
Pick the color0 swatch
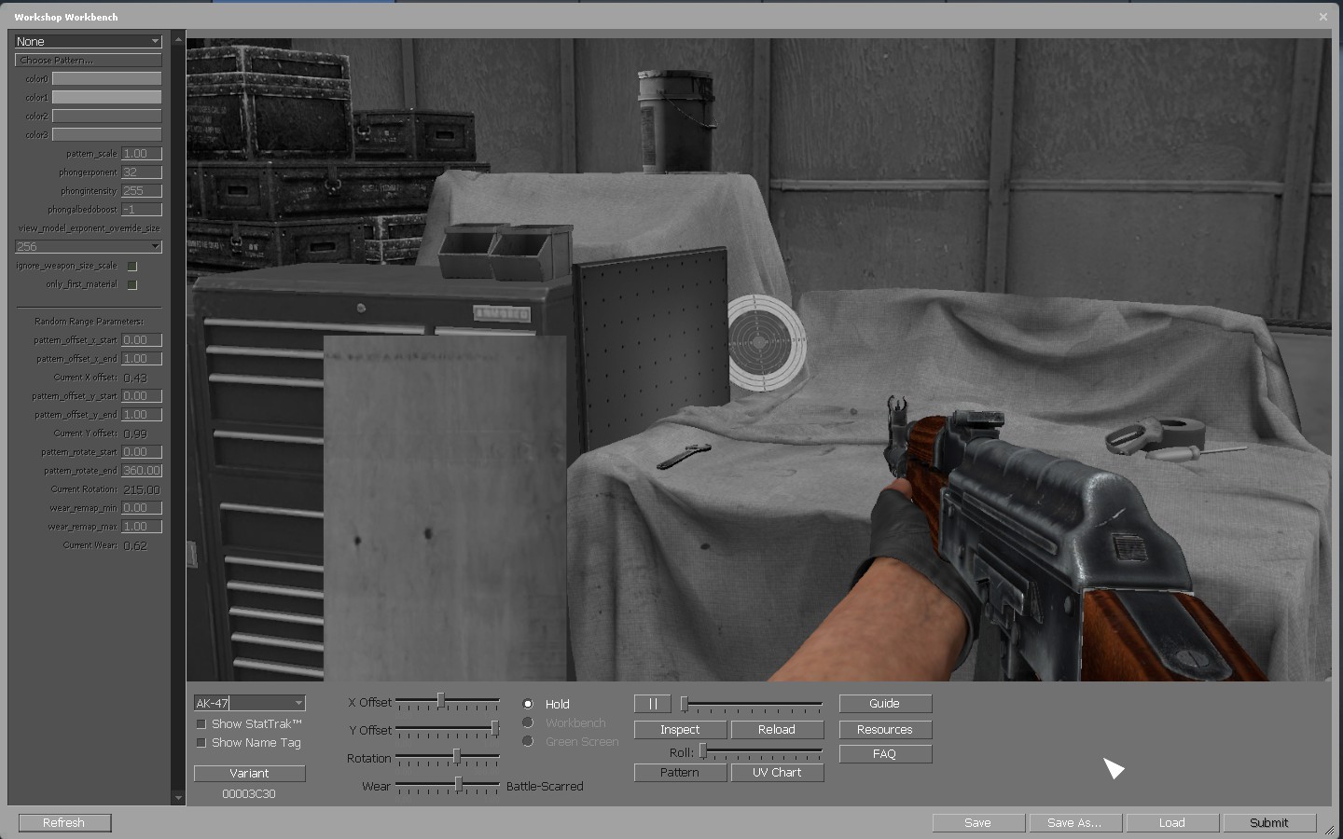(x=106, y=78)
